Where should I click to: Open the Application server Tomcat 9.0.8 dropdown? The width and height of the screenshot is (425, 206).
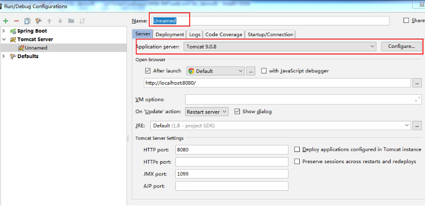280,46
